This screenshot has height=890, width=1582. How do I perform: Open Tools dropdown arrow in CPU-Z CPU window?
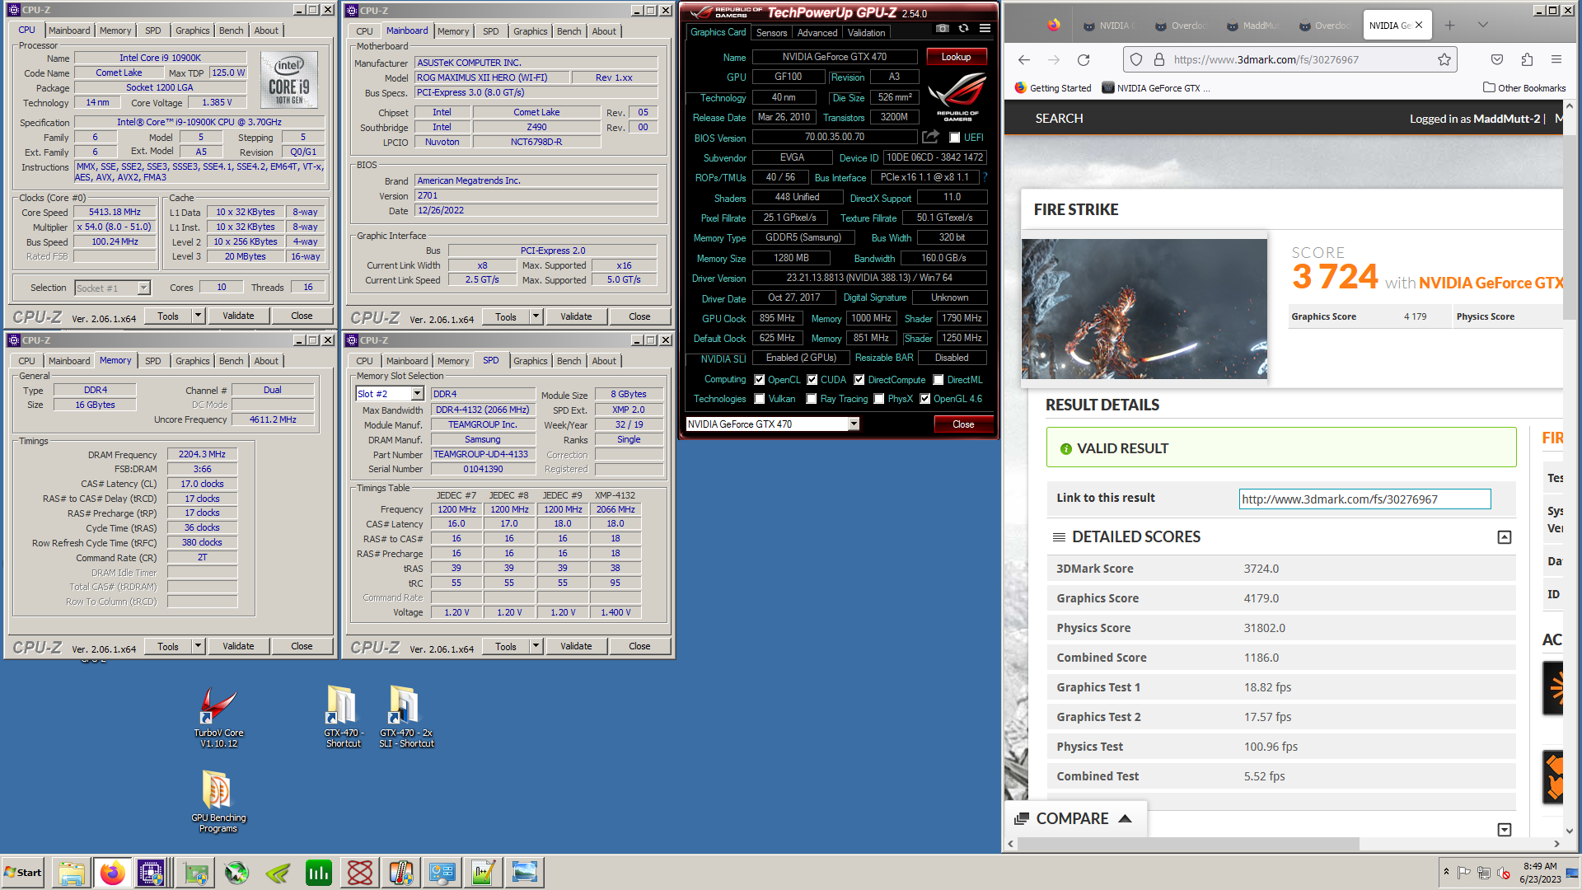pyautogui.click(x=198, y=316)
